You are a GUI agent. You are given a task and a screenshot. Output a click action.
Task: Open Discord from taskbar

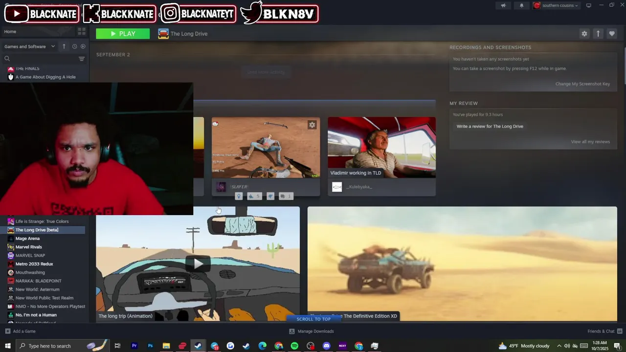coord(327,346)
